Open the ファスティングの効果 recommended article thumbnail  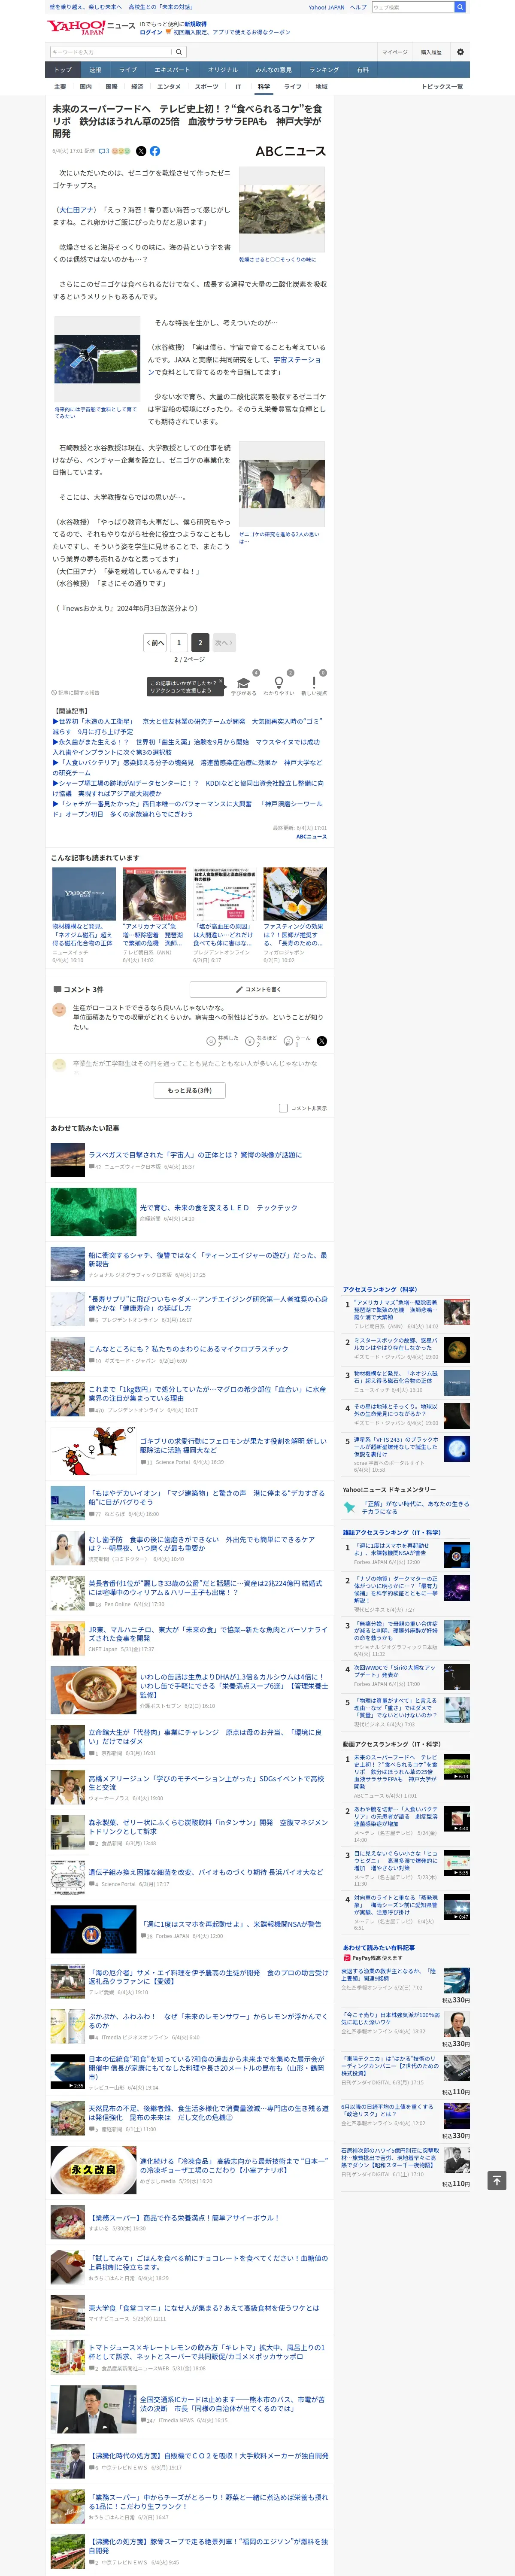point(295,893)
